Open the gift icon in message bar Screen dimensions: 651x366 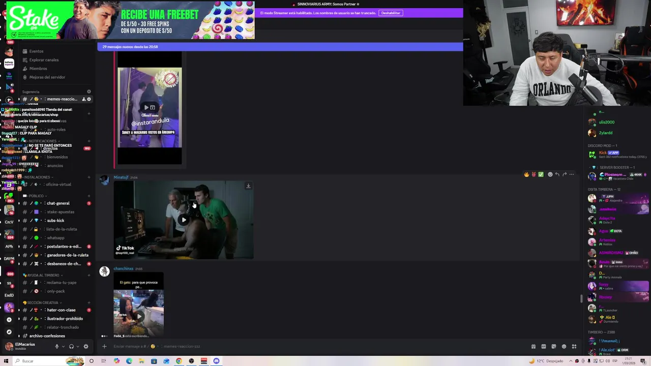coord(534,346)
